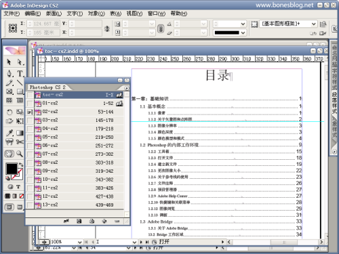Screen dimensions: 339x254
Task: Open the page number dropdown in status bar
Action: (x=134, y=242)
